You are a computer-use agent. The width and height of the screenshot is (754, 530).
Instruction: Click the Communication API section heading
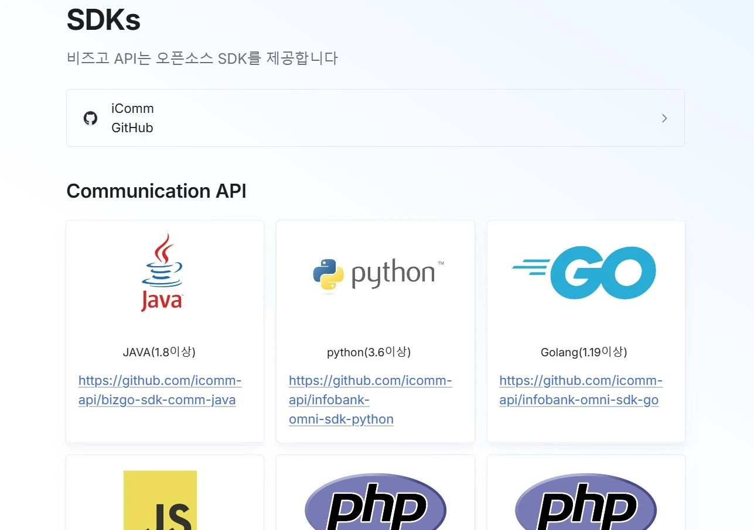point(156,191)
